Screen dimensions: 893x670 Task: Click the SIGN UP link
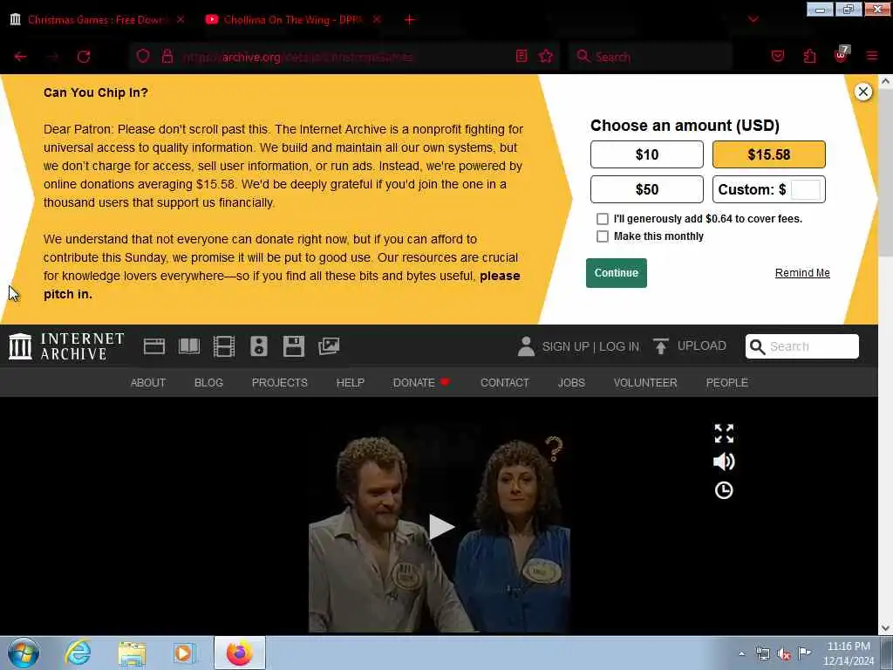pyautogui.click(x=565, y=346)
